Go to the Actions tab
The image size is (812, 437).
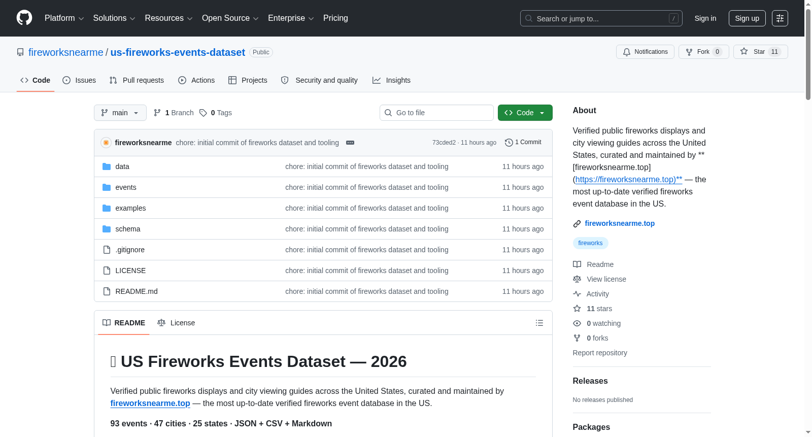coord(196,80)
